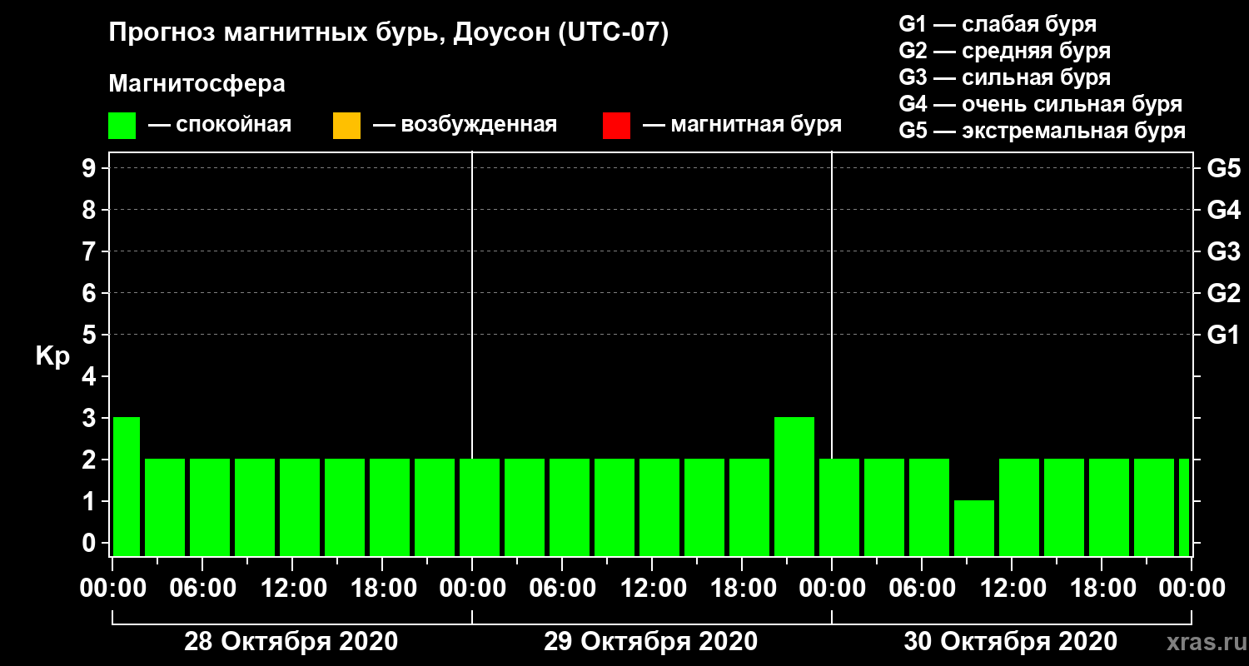Viewport: 1249px width, 666px height.
Task: Click the '— возбужденная' legend label
Action: (x=465, y=126)
